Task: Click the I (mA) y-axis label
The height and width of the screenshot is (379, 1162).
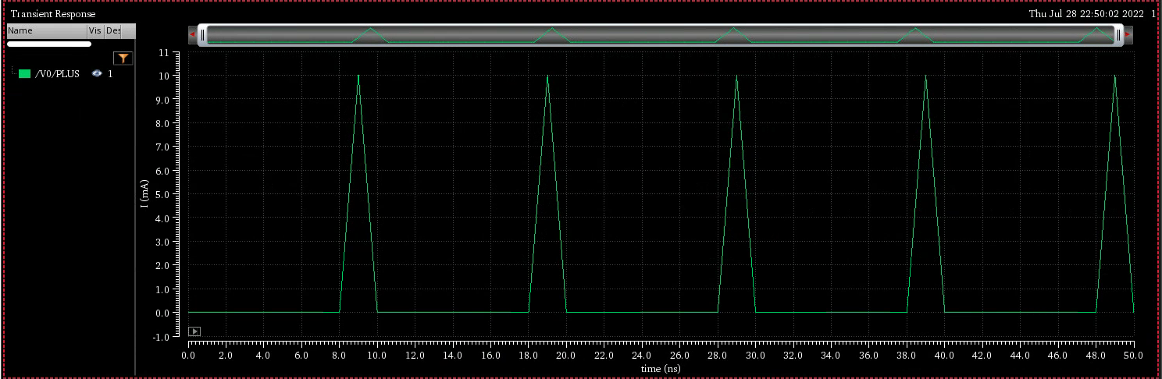Action: pos(144,195)
